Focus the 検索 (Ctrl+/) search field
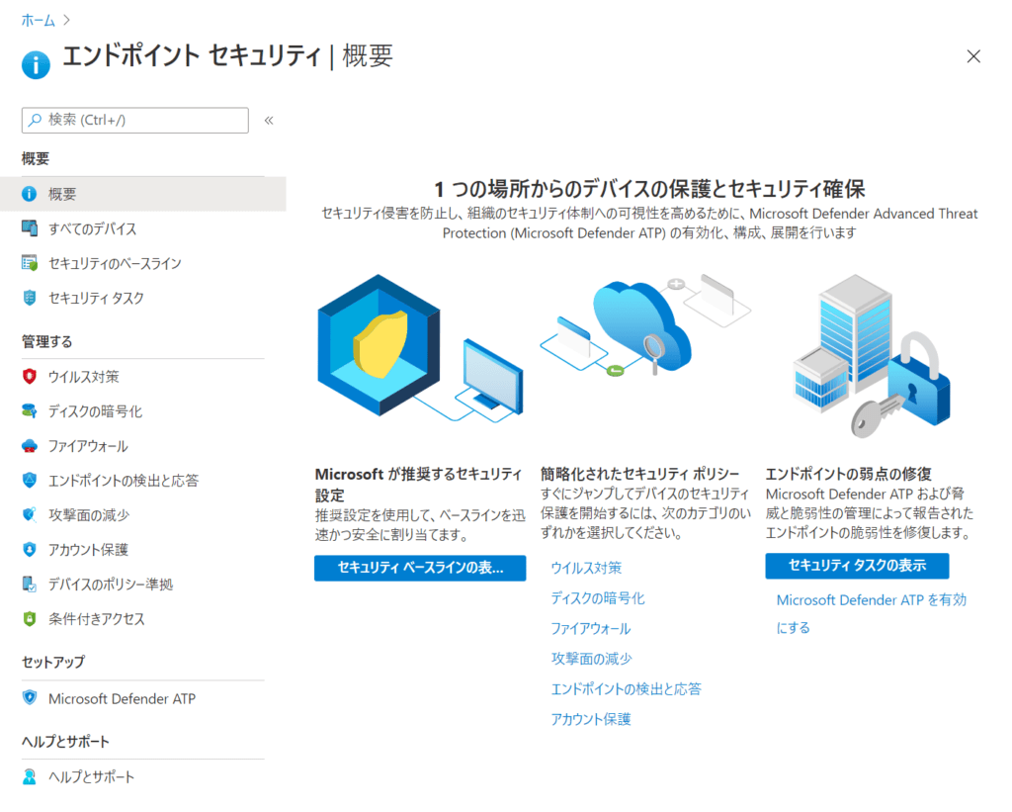The height and width of the screenshot is (812, 1012). pos(134,120)
